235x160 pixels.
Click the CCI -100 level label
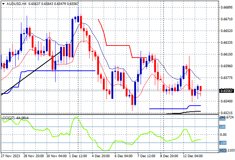pyautogui.click(x=222, y=143)
